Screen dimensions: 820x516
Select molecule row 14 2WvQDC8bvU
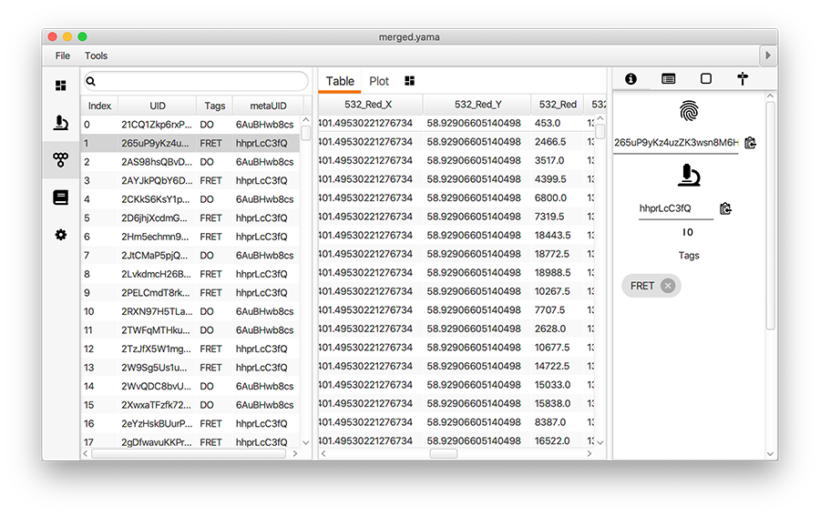coord(190,387)
